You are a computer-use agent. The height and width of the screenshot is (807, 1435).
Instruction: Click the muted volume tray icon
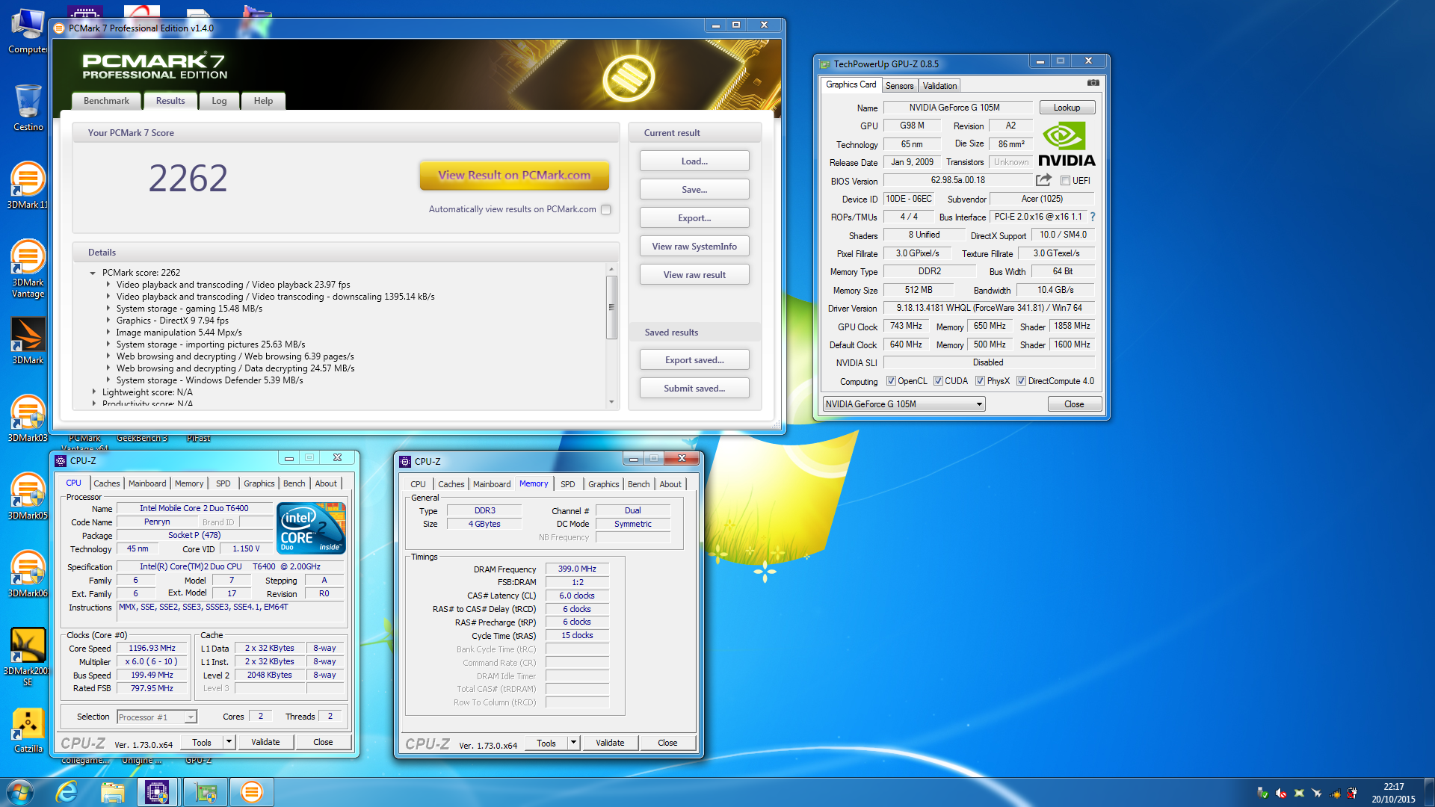[x=1281, y=793]
